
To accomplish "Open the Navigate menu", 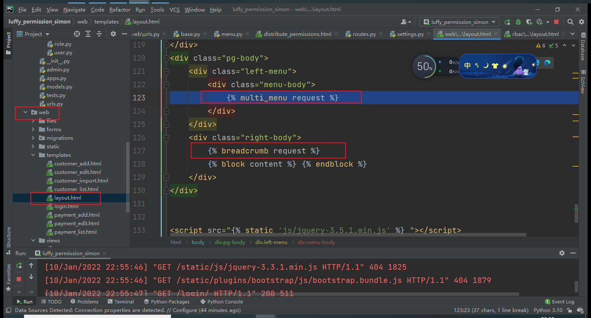I will (x=74, y=9).
